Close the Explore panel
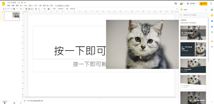214x104 pixels. coord(206,10)
